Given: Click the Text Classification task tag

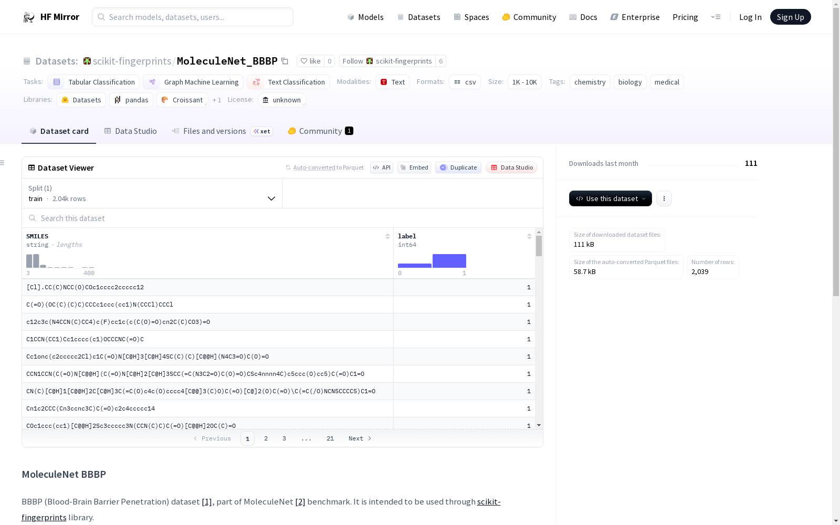Looking at the screenshot, I should pyautogui.click(x=288, y=82).
